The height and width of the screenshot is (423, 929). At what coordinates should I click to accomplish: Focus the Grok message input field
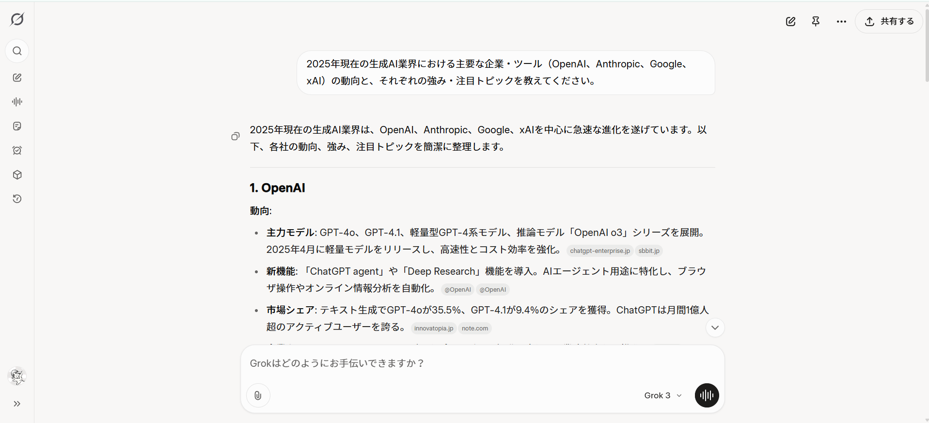[482, 363]
